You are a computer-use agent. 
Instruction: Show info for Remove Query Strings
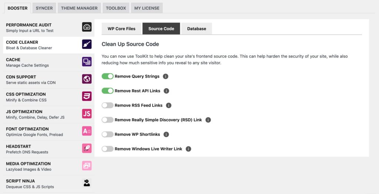pyautogui.click(x=165, y=76)
